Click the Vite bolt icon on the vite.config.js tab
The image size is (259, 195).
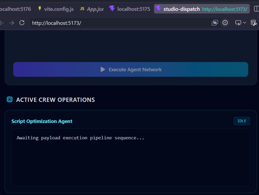coord(39,8)
